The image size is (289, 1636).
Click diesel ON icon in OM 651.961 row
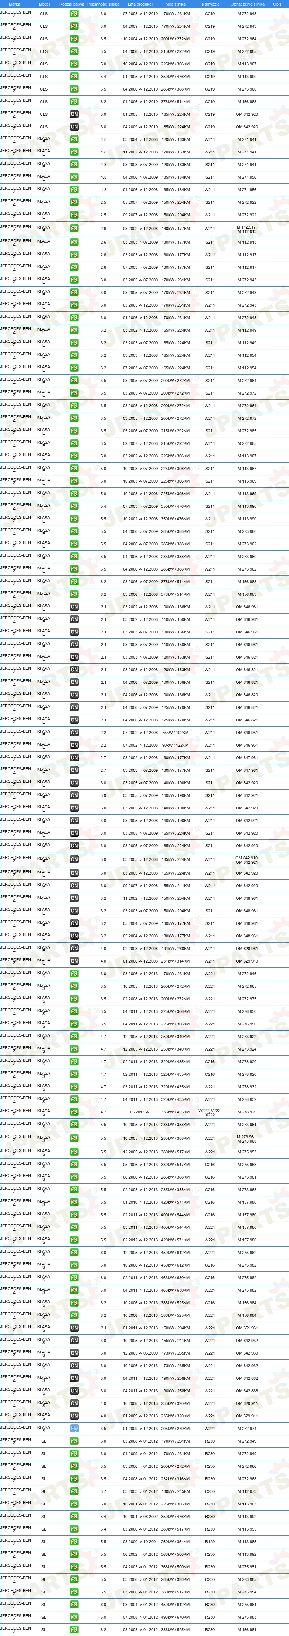click(74, 1328)
